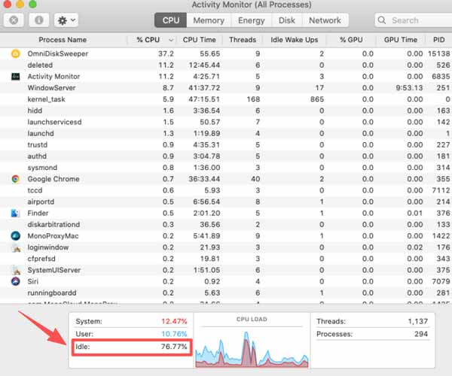Select the SystemUIServer process name
This screenshot has width=452, height=376.
pyautogui.click(x=54, y=270)
